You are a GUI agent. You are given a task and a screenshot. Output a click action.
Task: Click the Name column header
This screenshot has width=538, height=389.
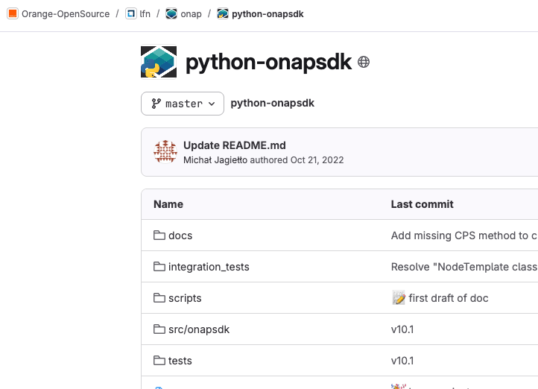(x=168, y=204)
